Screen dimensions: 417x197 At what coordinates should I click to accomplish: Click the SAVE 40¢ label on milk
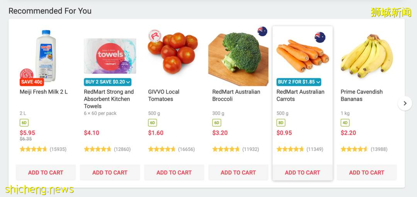pyautogui.click(x=32, y=82)
